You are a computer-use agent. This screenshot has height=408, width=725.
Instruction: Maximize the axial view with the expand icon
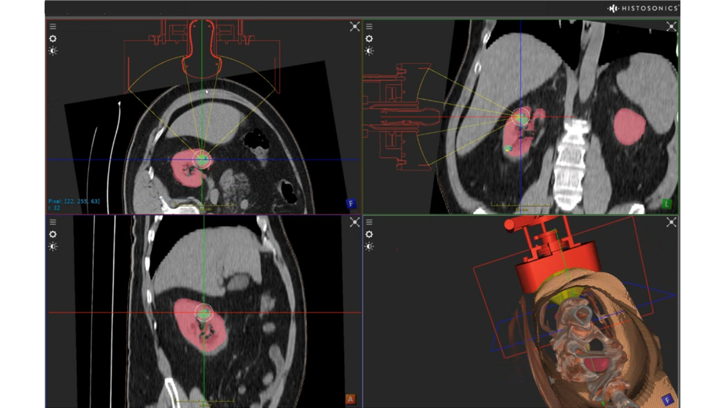[355, 27]
